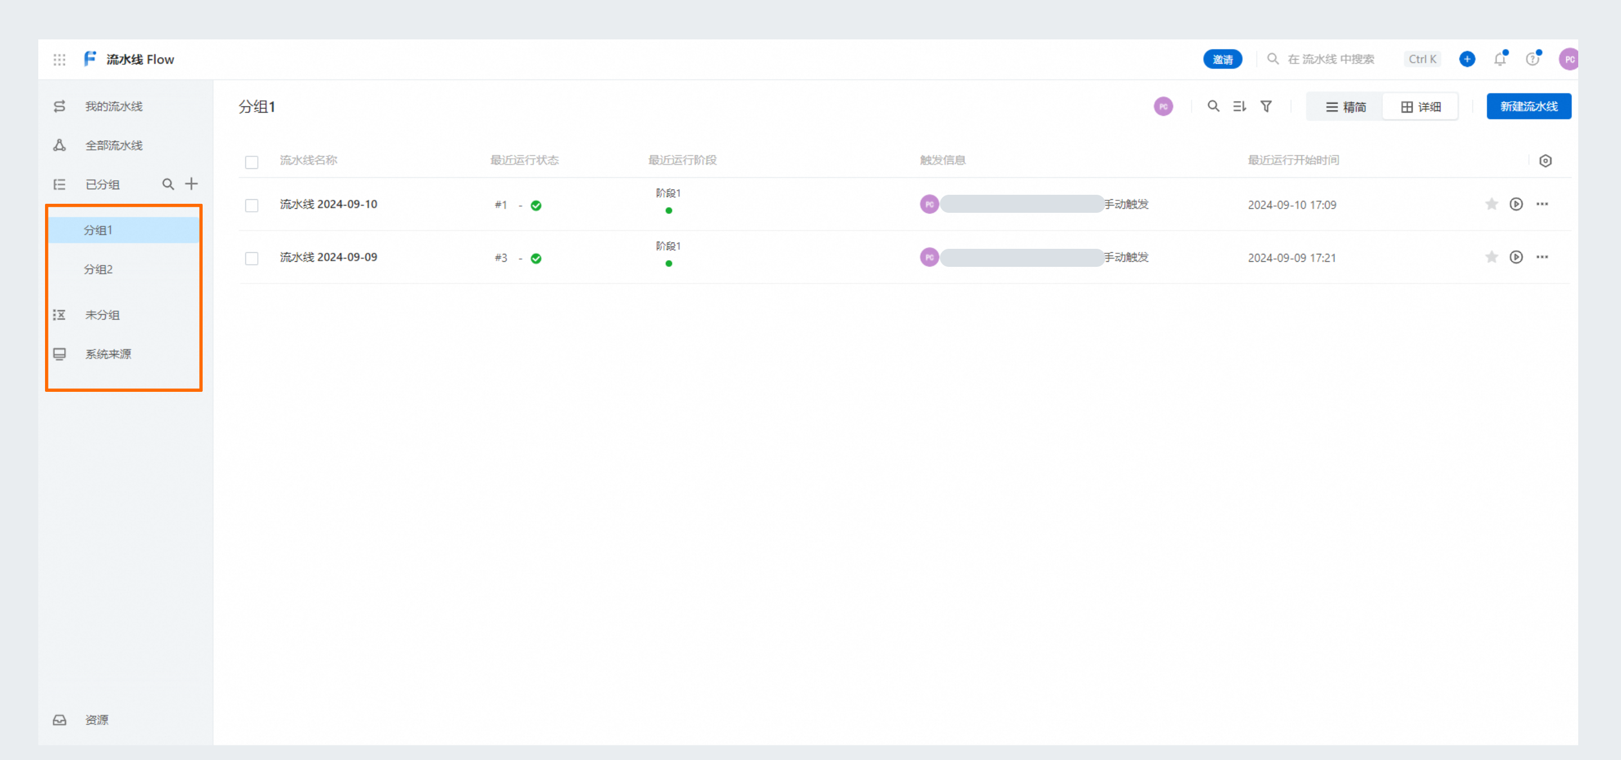Viewport: 1621px width, 760px height.
Task: Click 阶段1 stage dot of 2024-09-10 pipeline
Action: point(669,211)
